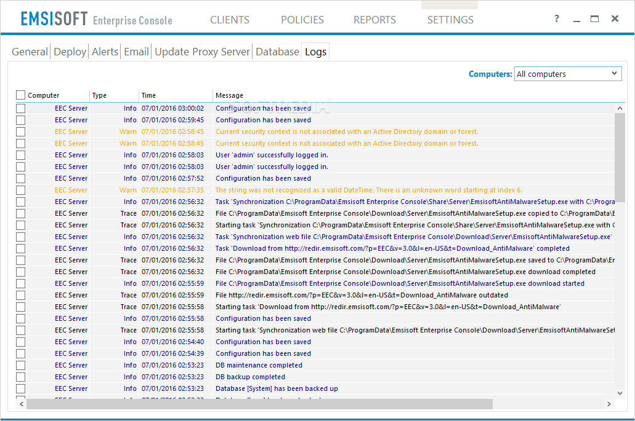Select the 'Database [System] has been backed up' message
The image size is (635, 421).
click(277, 388)
